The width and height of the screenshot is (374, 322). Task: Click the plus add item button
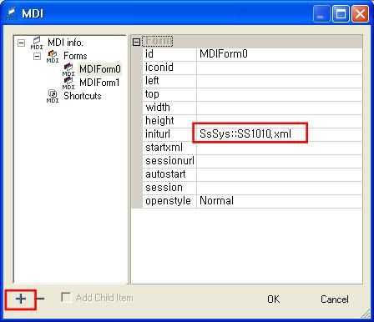tap(21, 299)
